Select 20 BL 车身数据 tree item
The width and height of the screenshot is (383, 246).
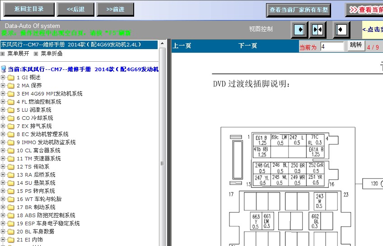[x=35, y=232]
